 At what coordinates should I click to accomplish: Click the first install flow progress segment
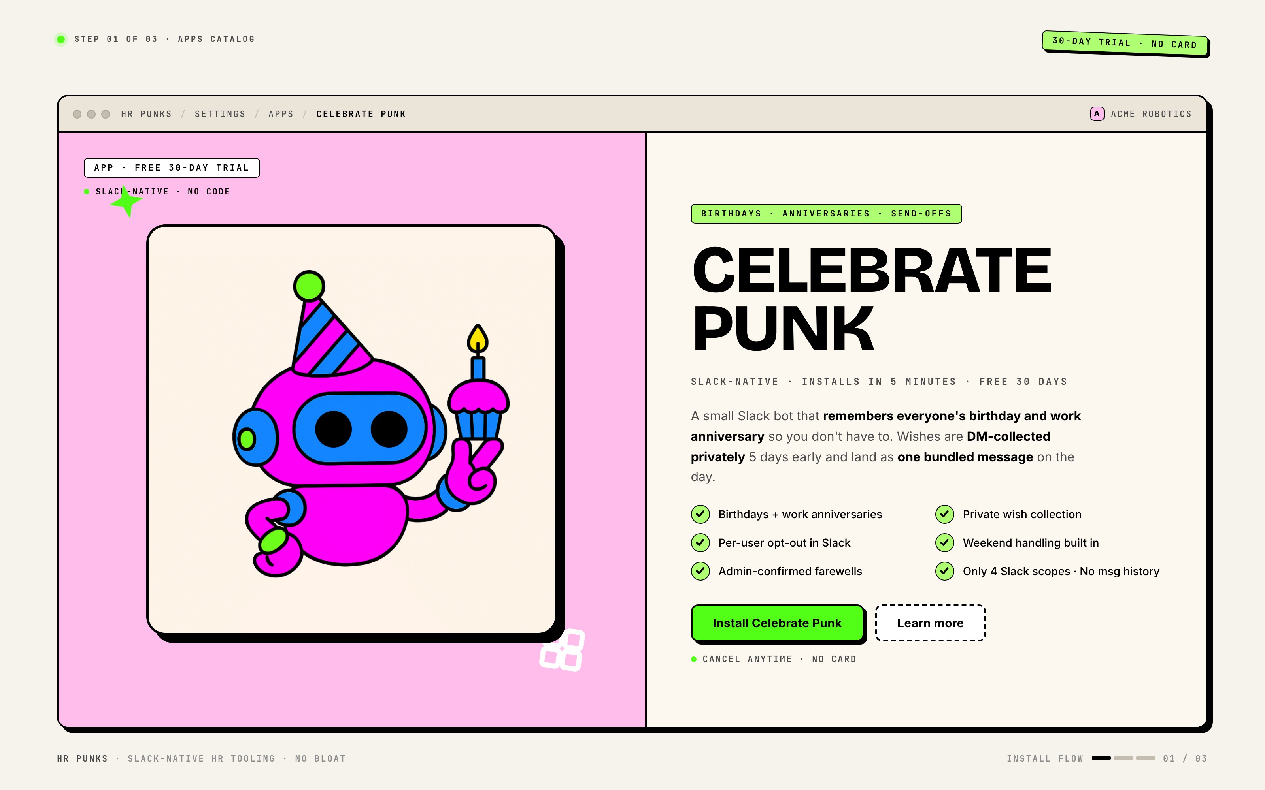(1101, 758)
